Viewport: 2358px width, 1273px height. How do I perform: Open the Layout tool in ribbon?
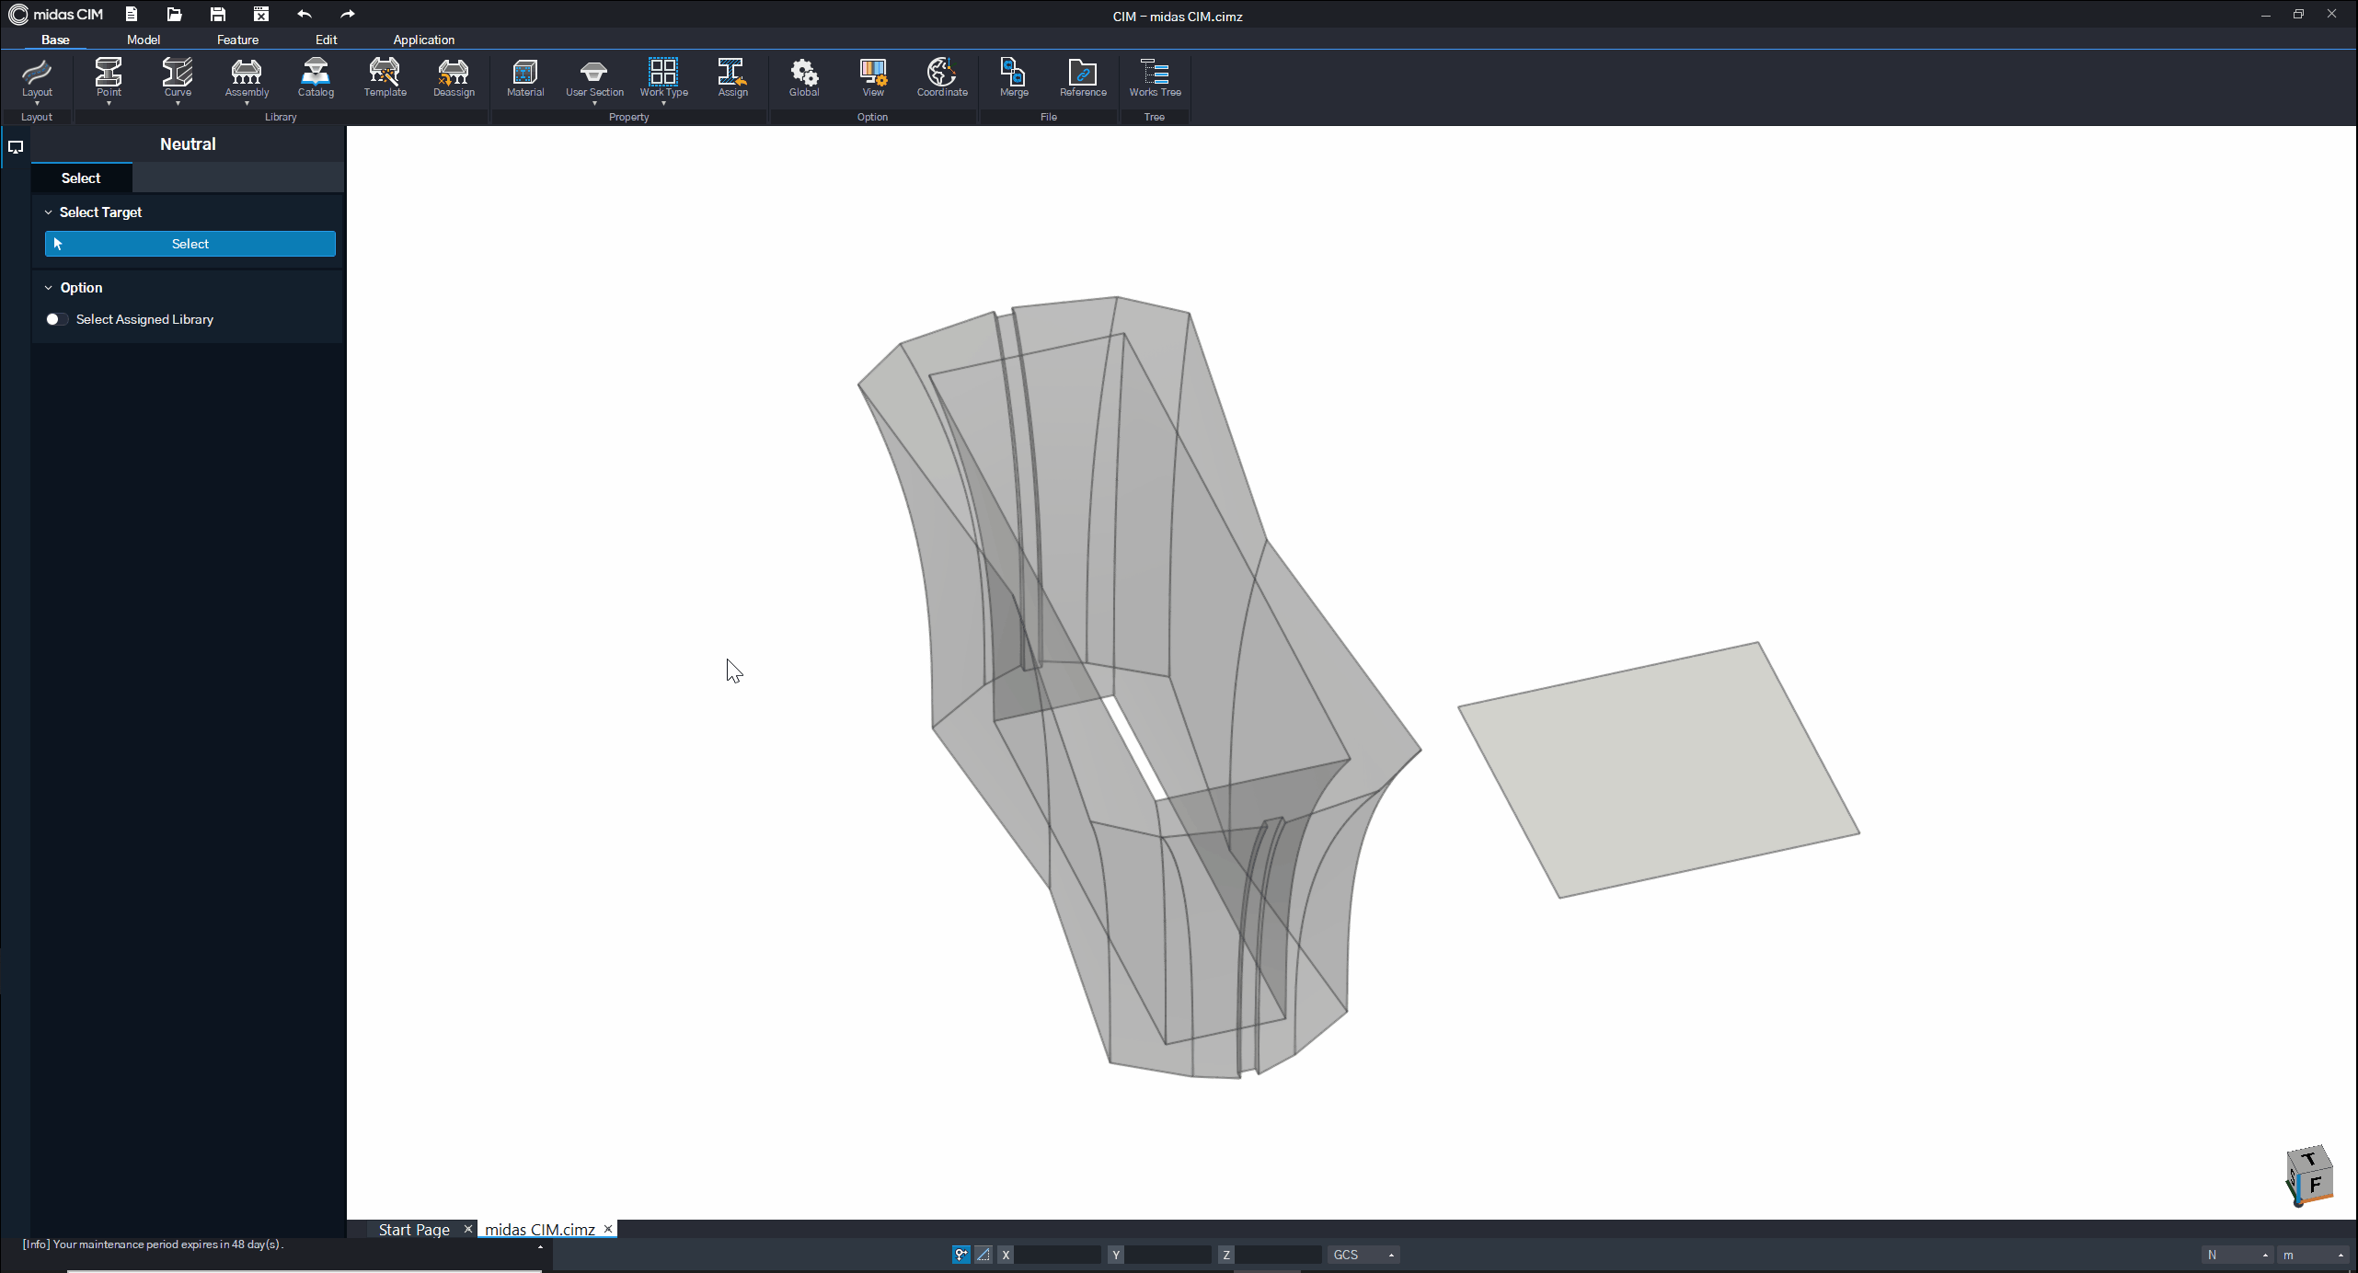pyautogui.click(x=37, y=78)
